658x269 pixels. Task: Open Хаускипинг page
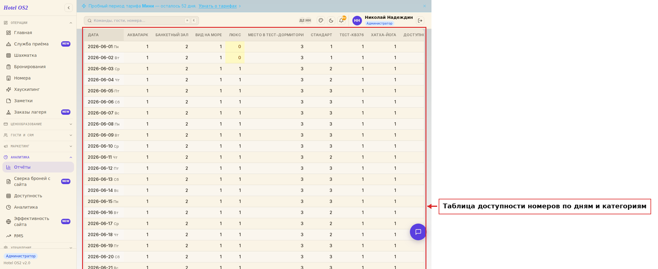point(38,89)
